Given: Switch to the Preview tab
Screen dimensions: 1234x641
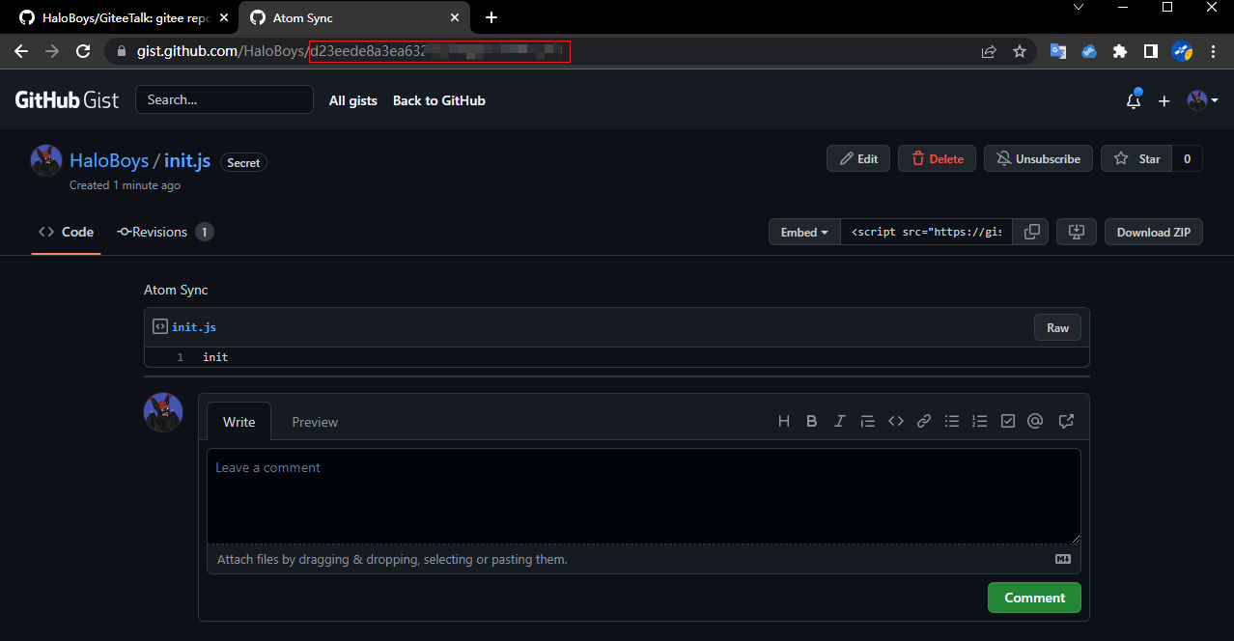Looking at the screenshot, I should (x=315, y=422).
